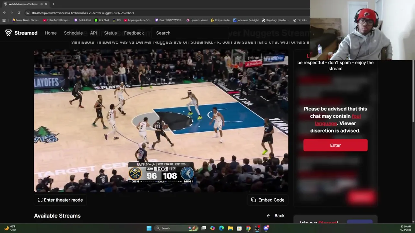
Task: Open File Explorer from taskbar
Action: coord(230,228)
